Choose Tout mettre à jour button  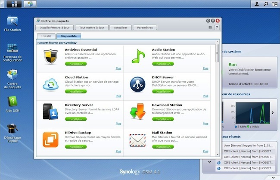tap(92, 28)
